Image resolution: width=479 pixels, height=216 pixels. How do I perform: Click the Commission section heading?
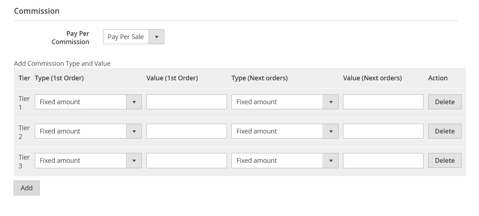click(37, 11)
